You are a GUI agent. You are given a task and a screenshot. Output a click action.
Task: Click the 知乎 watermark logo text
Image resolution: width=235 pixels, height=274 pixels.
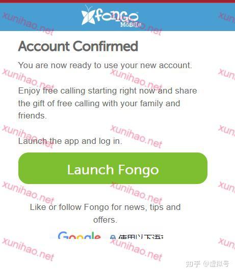click(x=193, y=264)
